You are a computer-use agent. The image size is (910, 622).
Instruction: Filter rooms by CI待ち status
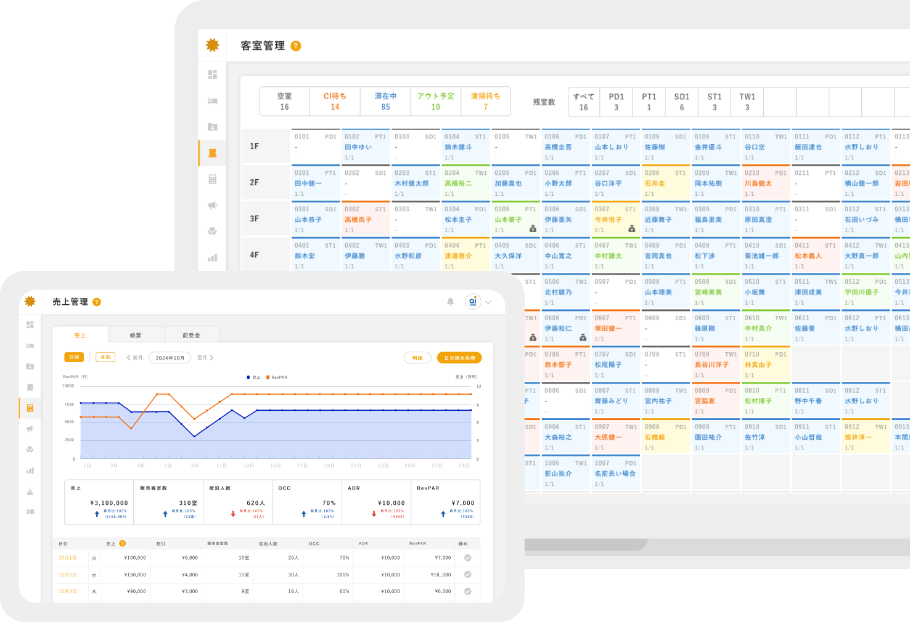[335, 101]
